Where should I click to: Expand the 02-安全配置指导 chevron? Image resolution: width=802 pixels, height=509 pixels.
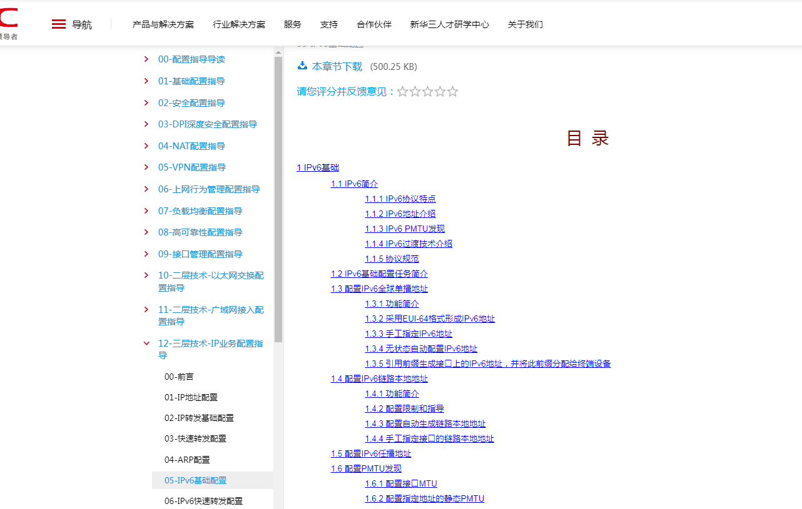coord(146,103)
